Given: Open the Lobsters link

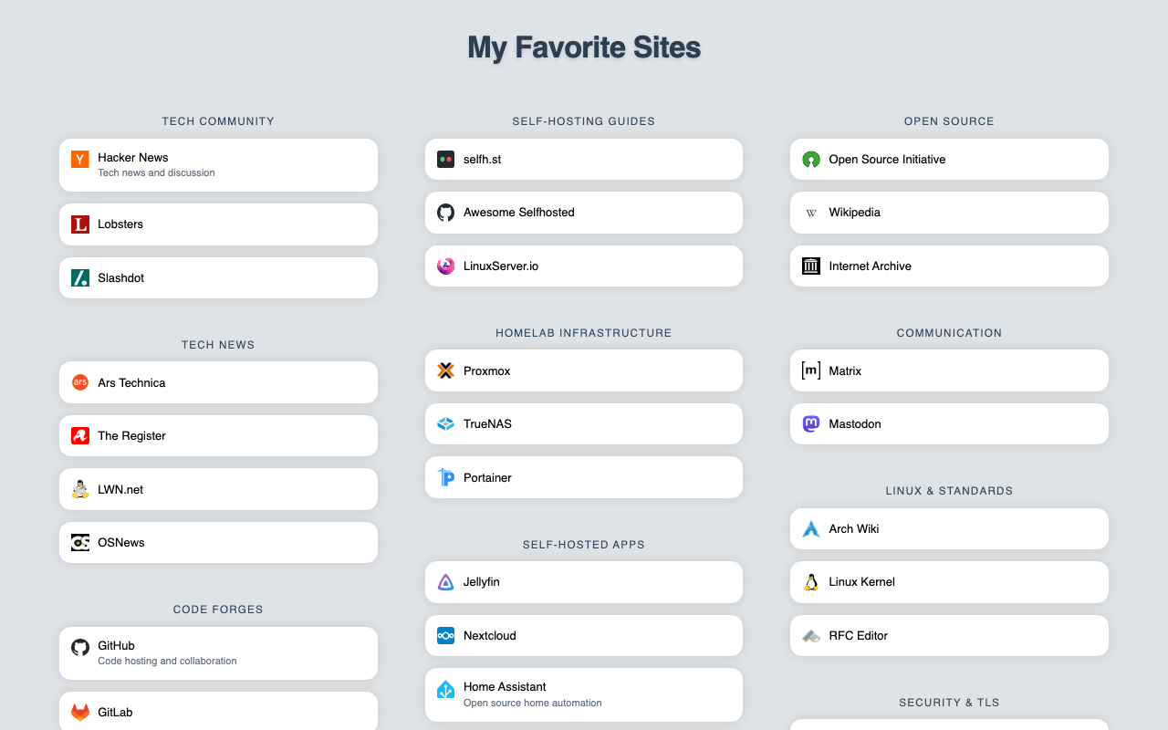Looking at the screenshot, I should point(218,224).
